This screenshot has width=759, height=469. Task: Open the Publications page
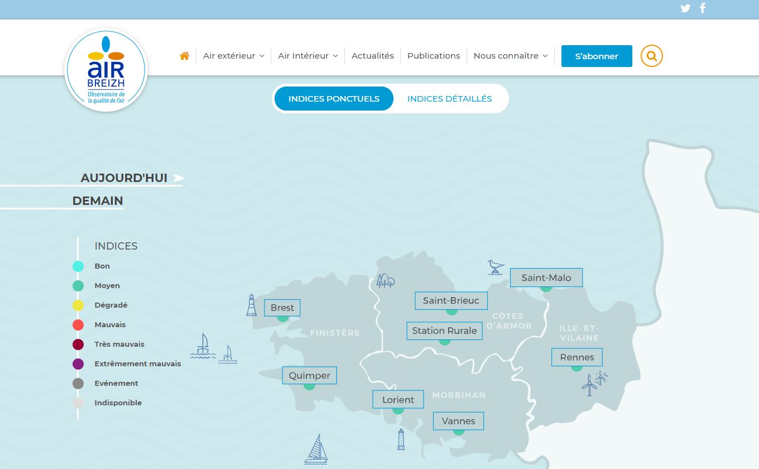click(x=434, y=56)
